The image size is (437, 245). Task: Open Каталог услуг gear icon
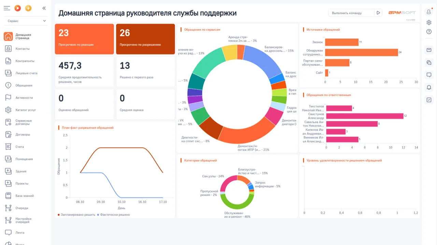click(9, 110)
